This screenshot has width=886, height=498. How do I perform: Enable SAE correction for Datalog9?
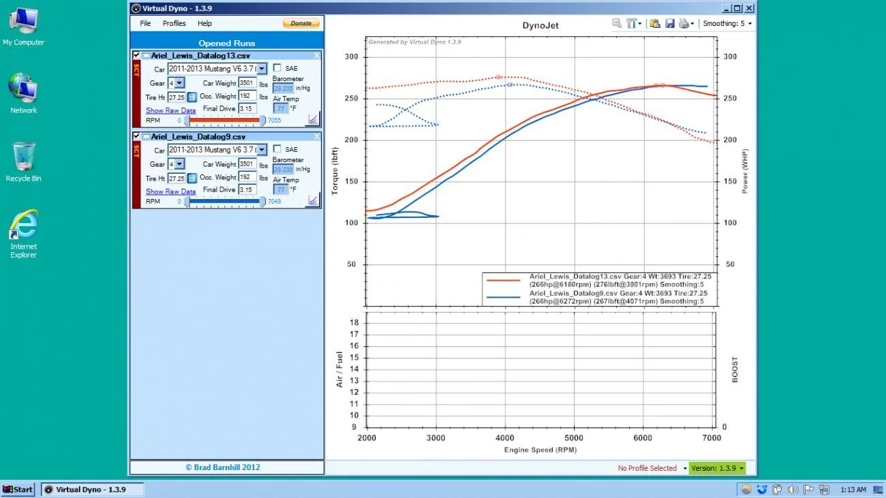click(277, 149)
